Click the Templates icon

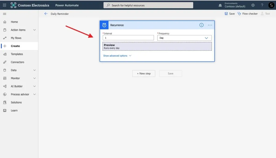(x=5, y=54)
